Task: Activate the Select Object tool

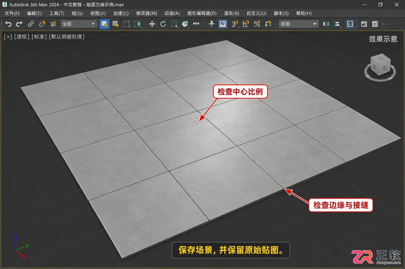Action: 104,24
